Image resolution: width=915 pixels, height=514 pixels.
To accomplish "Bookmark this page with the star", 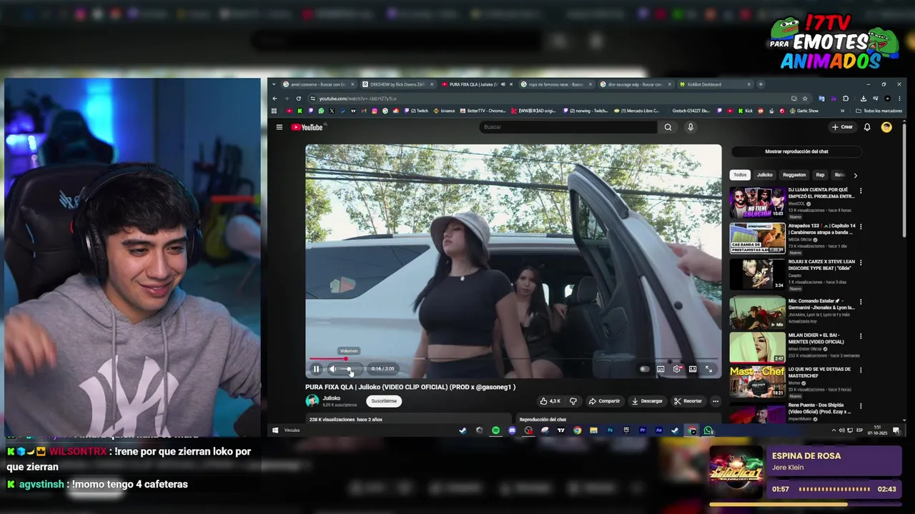I will (805, 99).
